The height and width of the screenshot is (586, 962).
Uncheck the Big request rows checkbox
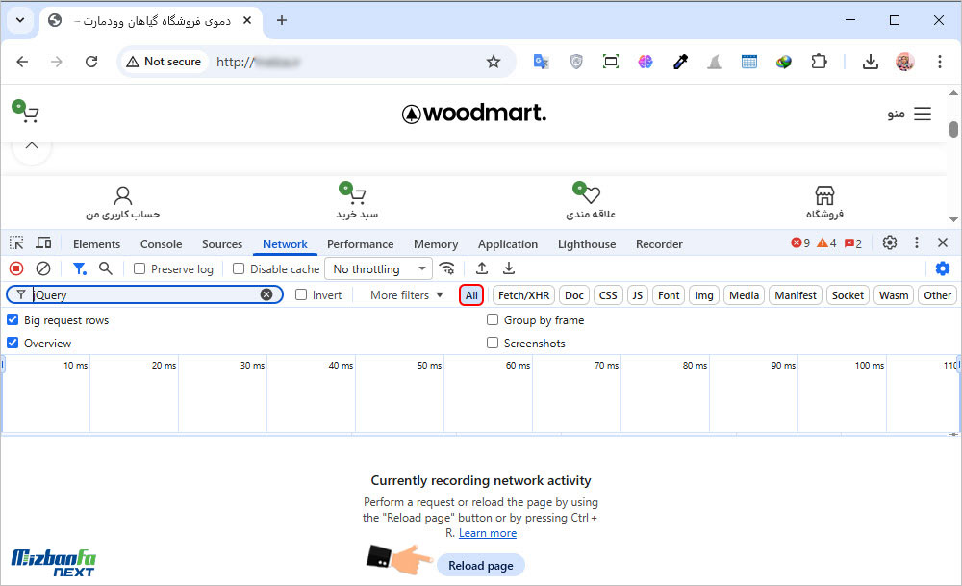point(13,320)
